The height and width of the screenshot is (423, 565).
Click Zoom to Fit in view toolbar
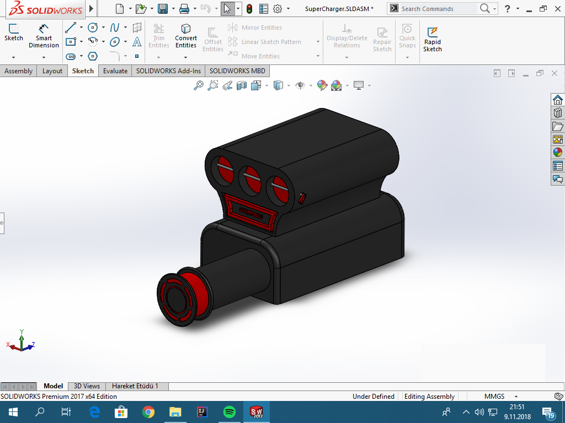click(x=199, y=85)
